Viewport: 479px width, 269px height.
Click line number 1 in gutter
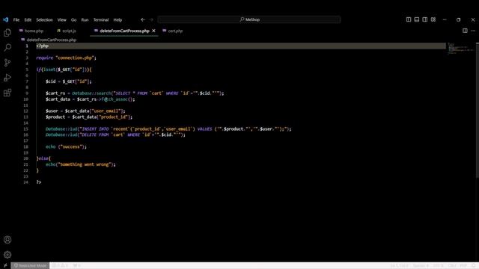point(27,46)
